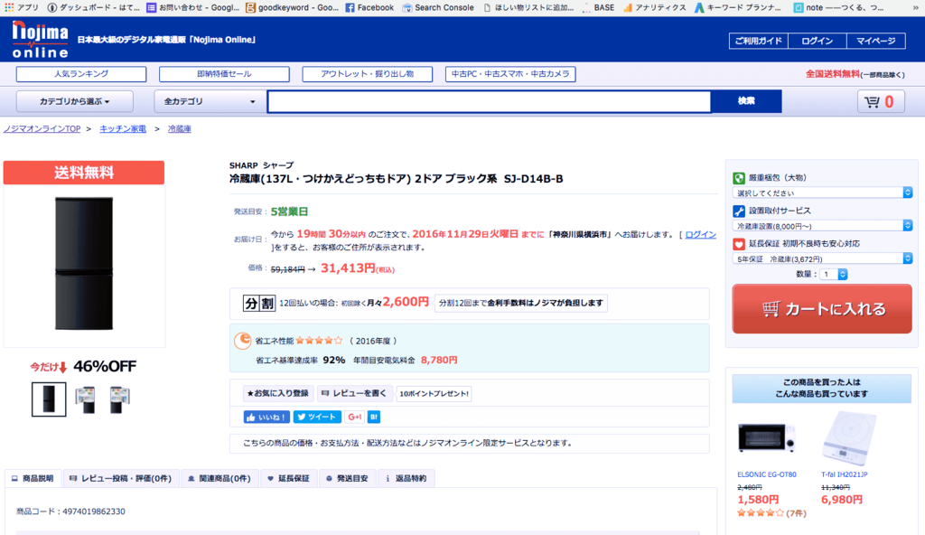Open the アプリ bookmark in browser bar
Image resolution: width=925 pixels, height=535 pixels.
coord(22,7)
